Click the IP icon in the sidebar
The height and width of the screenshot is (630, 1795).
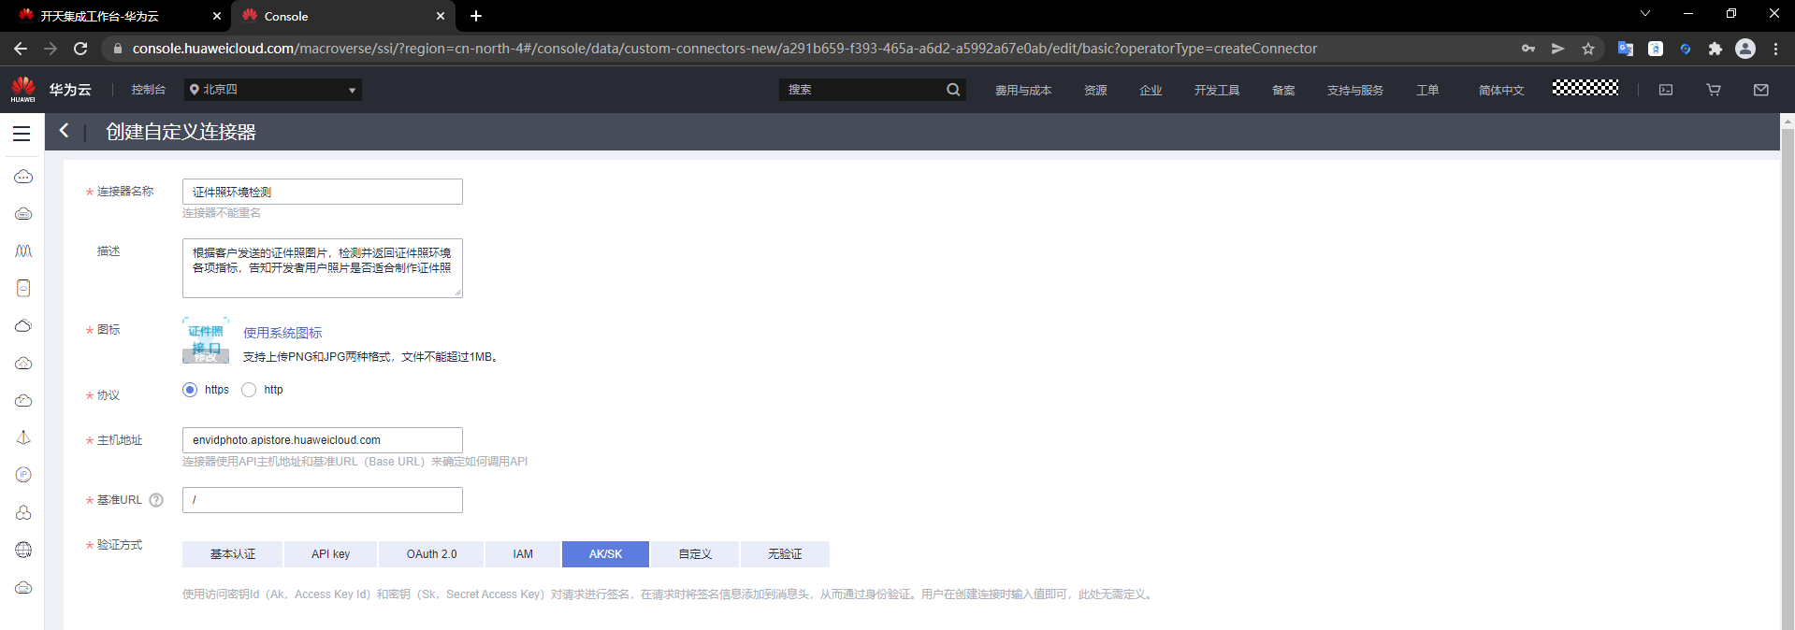23,475
